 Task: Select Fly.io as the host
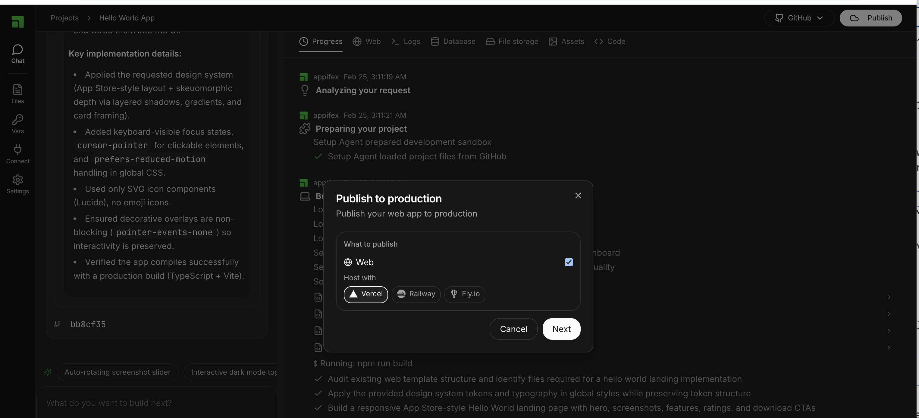(465, 294)
